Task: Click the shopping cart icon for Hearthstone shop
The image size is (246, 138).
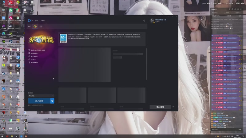Action: (29, 50)
